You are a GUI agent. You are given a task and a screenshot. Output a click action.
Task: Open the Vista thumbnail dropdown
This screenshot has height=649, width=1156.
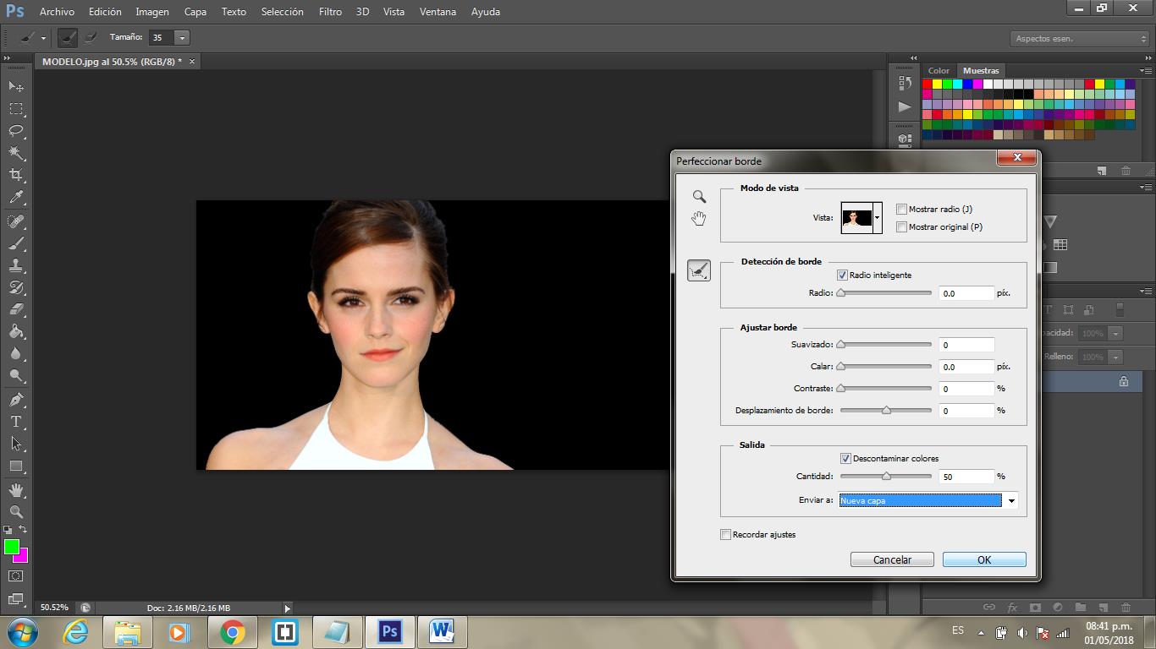pyautogui.click(x=877, y=218)
